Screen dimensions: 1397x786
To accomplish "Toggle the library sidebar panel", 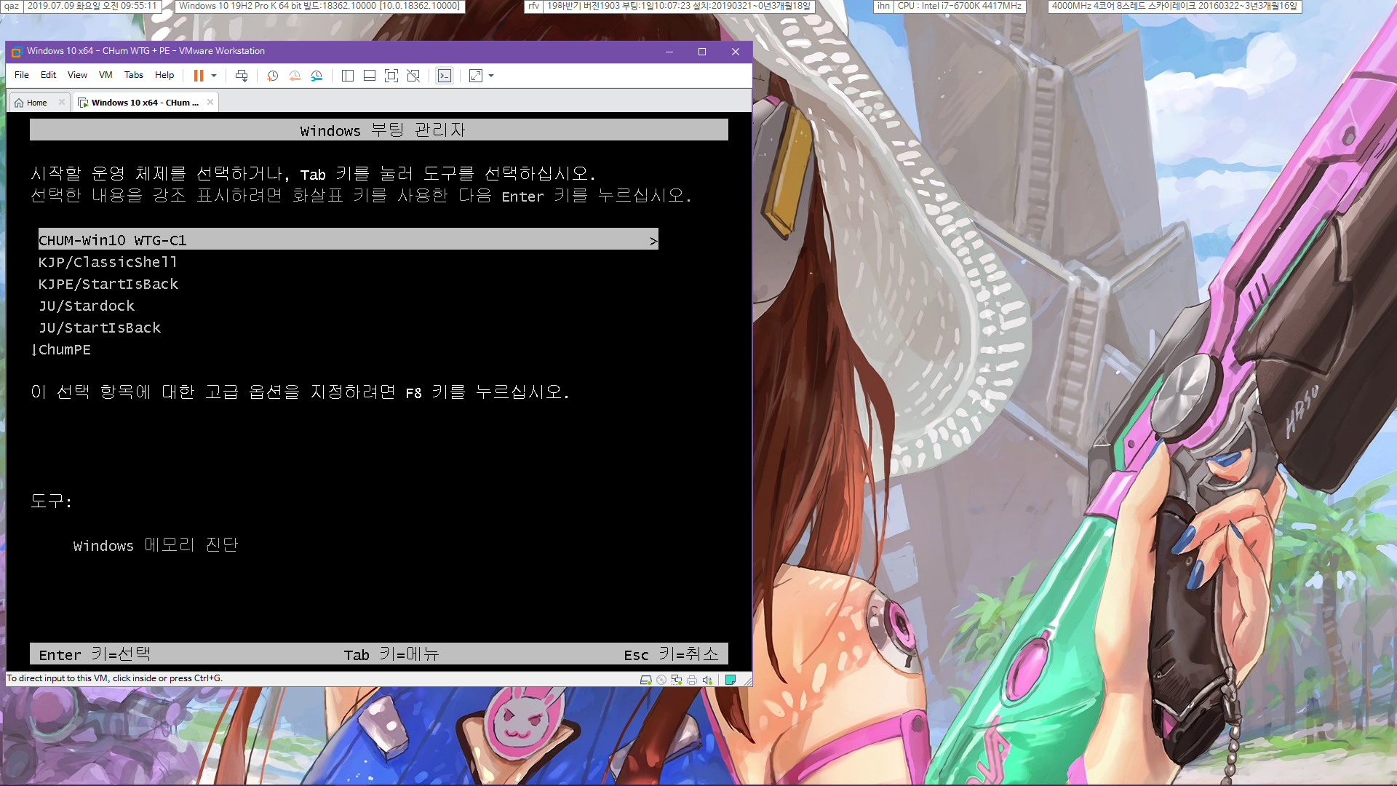I will [347, 76].
